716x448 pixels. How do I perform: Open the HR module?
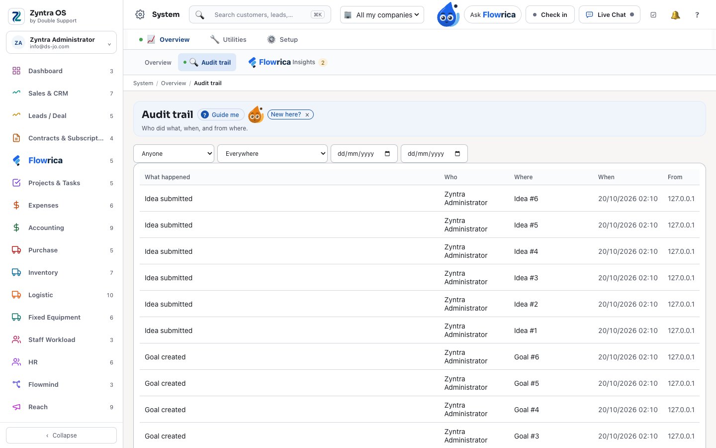click(x=61, y=362)
